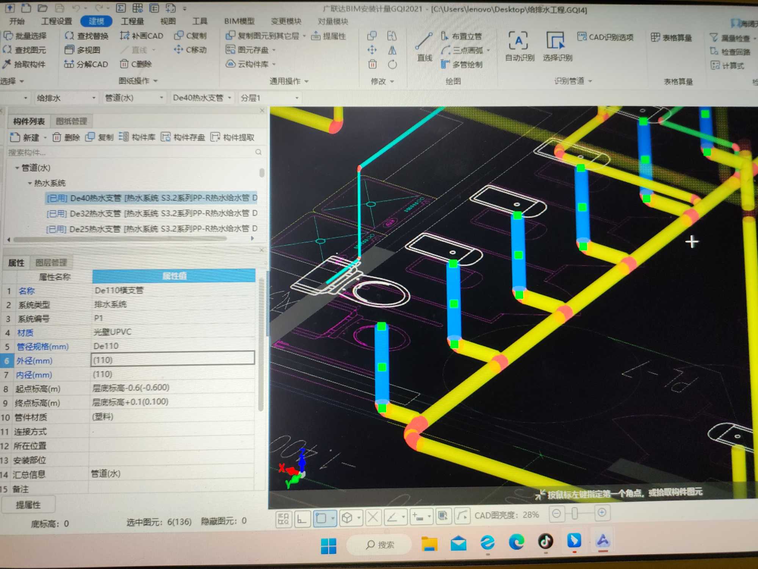
Task: Click the 提属性 tool in the ribbon
Action: pyautogui.click(x=329, y=36)
